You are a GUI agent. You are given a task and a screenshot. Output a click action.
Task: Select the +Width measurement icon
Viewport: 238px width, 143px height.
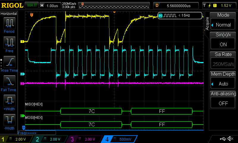[10, 101]
